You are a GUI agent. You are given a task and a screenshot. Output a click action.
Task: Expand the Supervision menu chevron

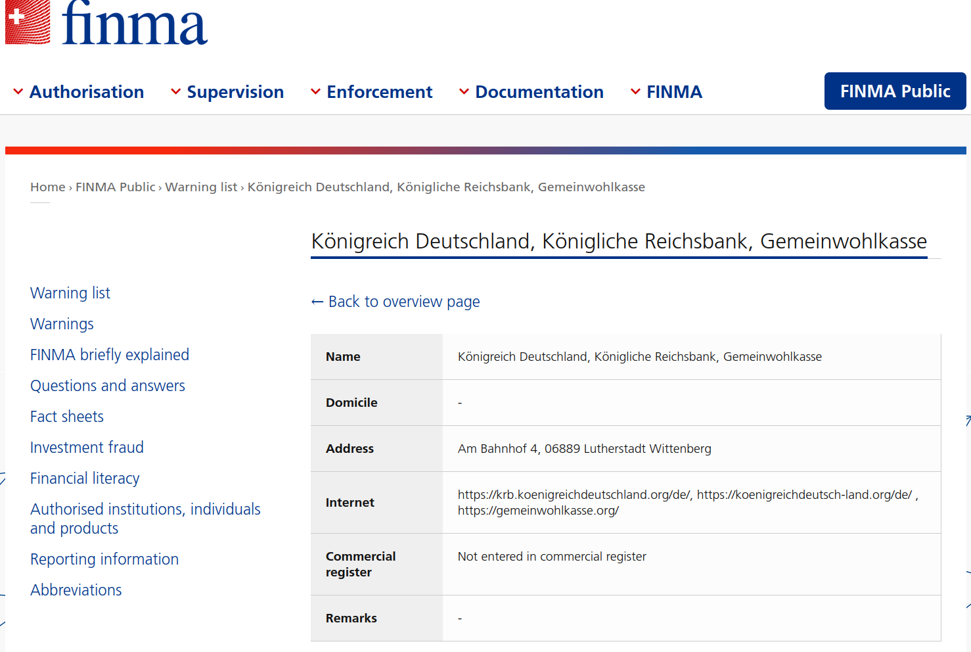pyautogui.click(x=175, y=92)
